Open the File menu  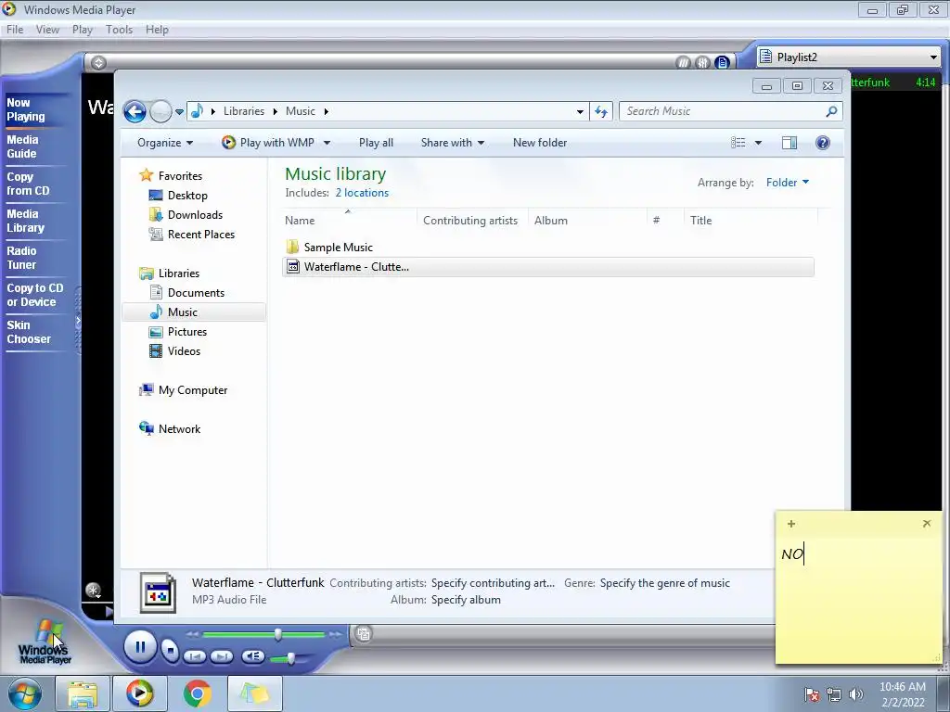[x=15, y=30]
